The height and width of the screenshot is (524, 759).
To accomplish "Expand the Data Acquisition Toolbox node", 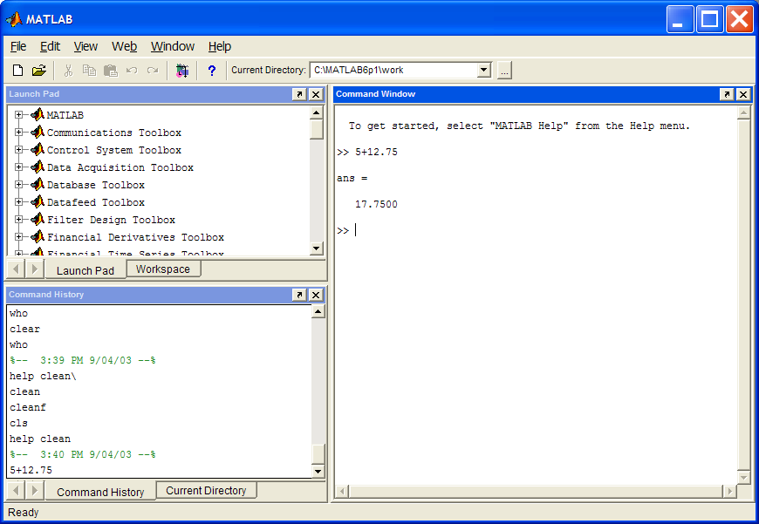I will (x=18, y=167).
